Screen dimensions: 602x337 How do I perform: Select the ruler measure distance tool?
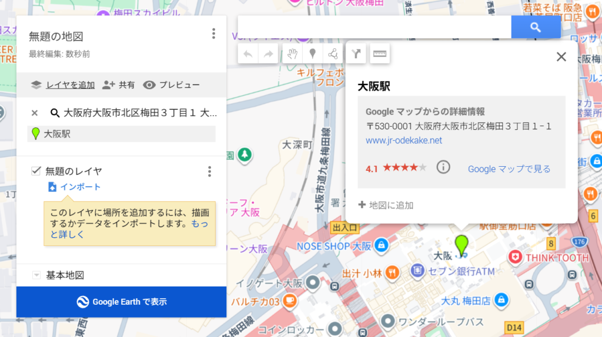point(380,53)
